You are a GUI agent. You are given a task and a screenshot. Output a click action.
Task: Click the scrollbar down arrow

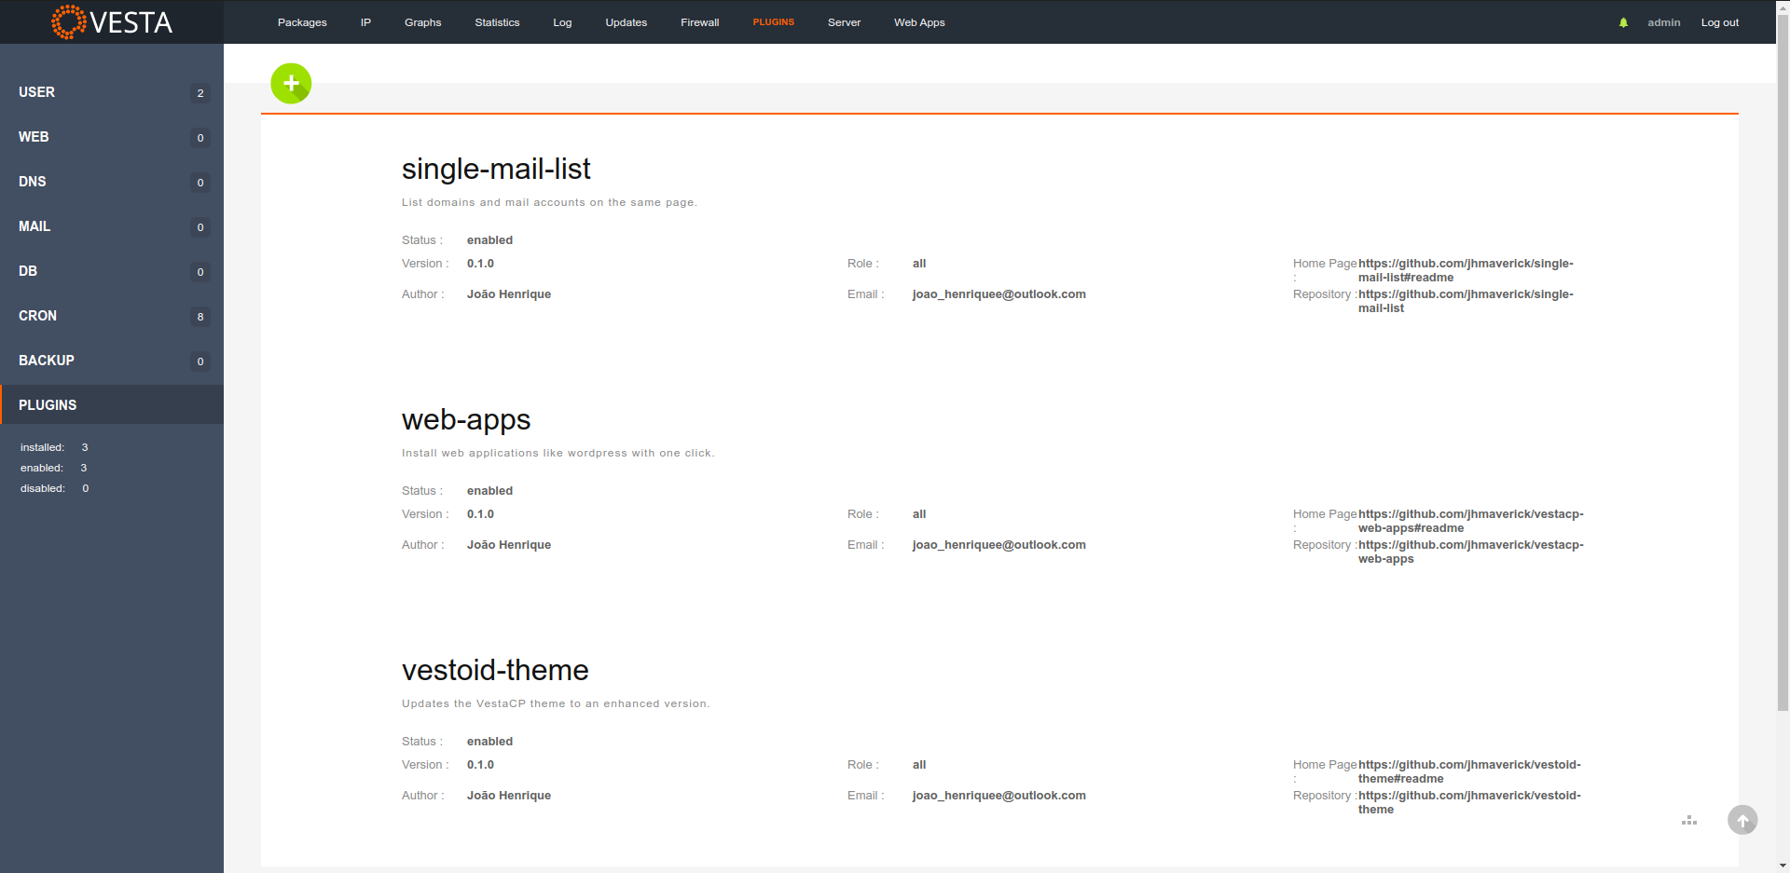click(1783, 866)
